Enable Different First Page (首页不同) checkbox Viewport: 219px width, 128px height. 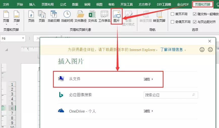pyautogui.click(x=173, y=14)
